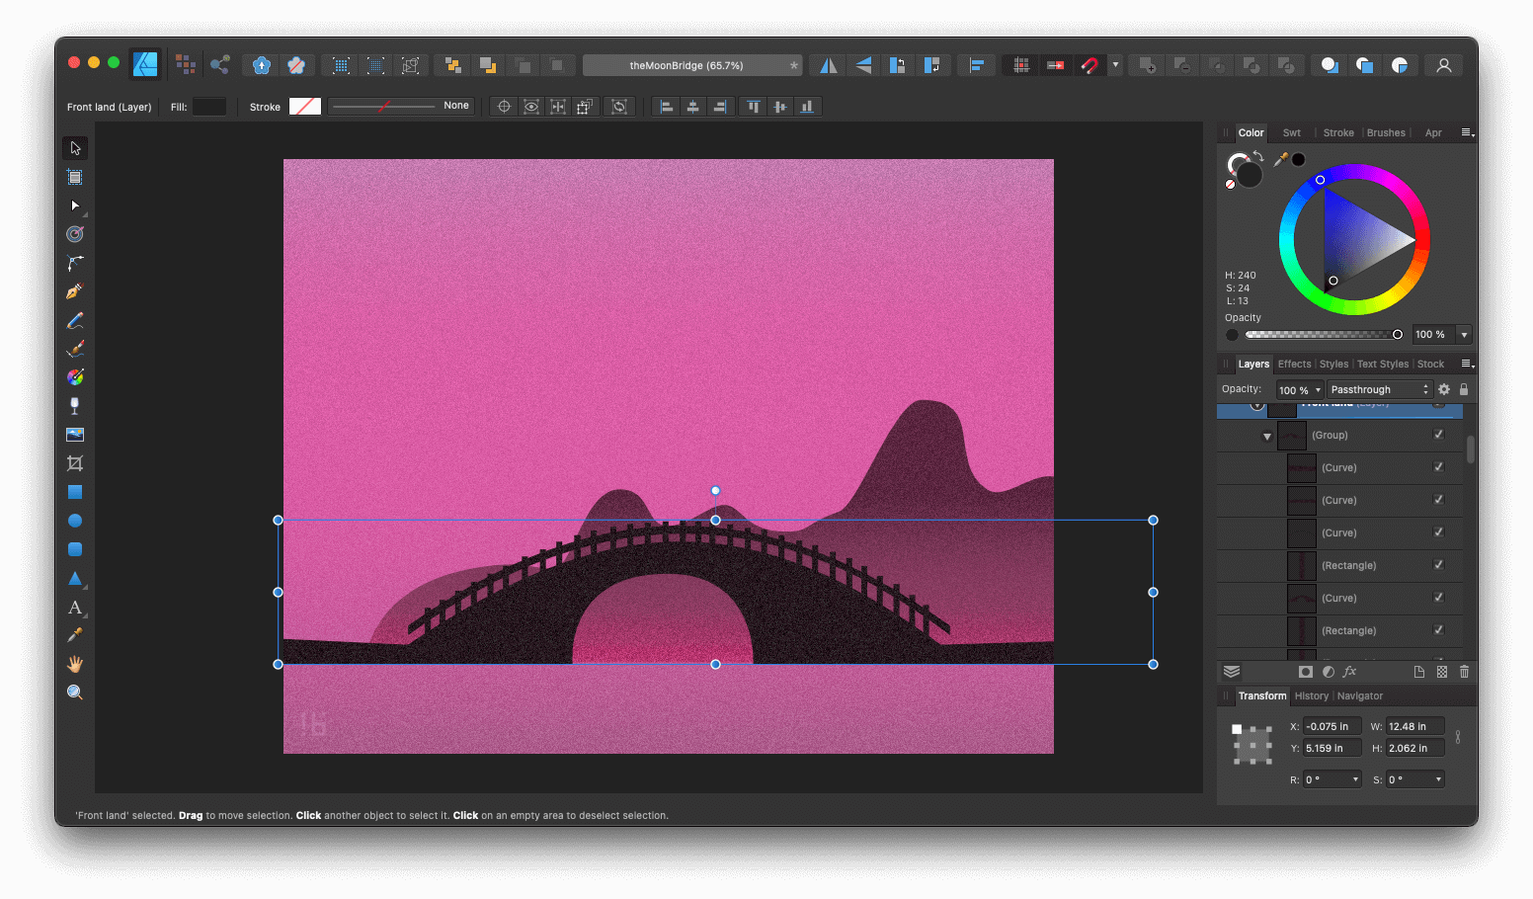Click the None stroke width button
Image resolution: width=1533 pixels, height=899 pixels.
[455, 106]
